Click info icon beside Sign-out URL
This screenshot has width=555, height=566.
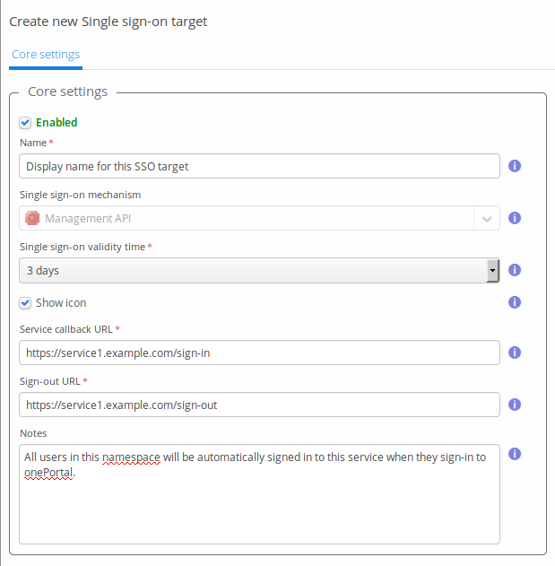[515, 405]
